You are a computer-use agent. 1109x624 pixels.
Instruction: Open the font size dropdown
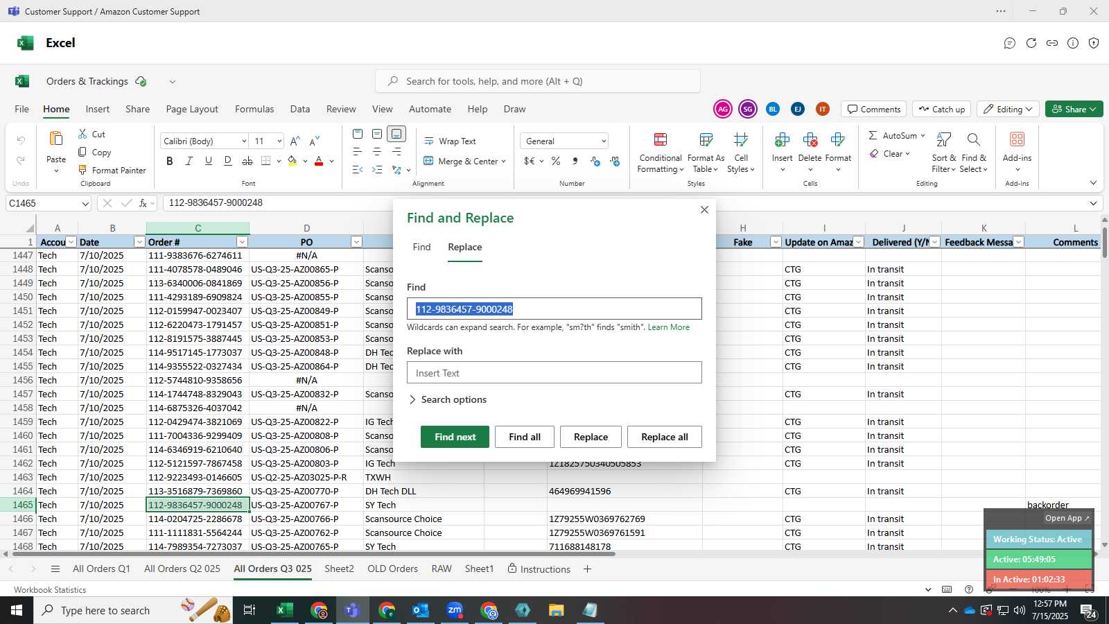(279, 141)
